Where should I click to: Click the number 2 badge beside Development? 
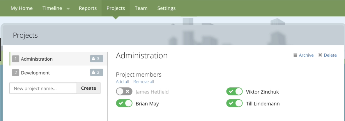(16, 73)
